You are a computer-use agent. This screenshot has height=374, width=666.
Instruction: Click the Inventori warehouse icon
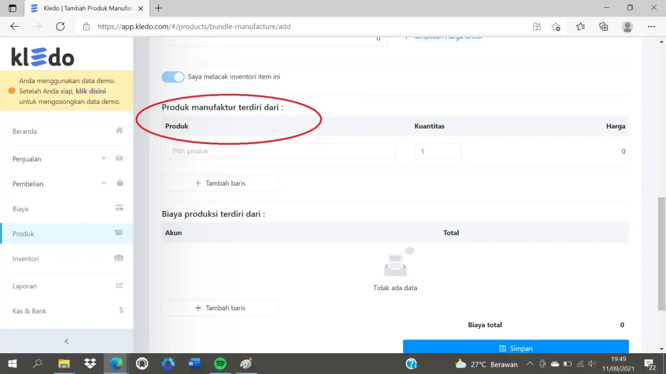coord(119,258)
